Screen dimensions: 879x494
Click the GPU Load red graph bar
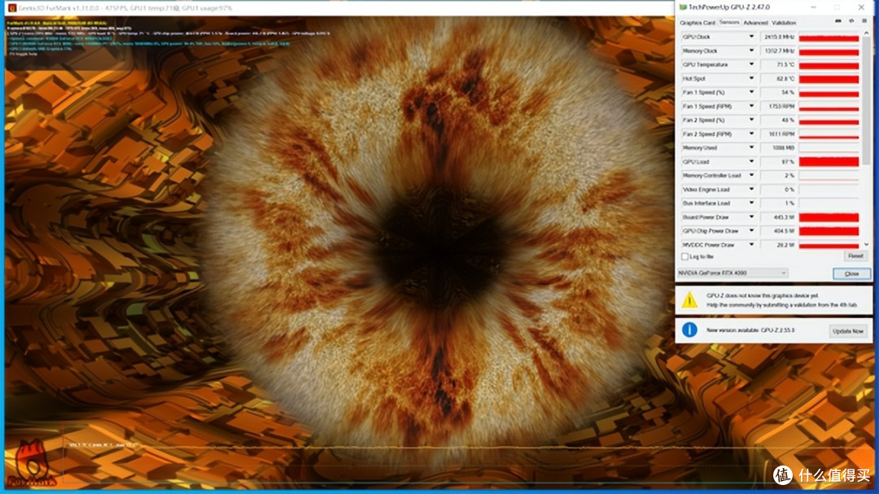[x=829, y=162]
